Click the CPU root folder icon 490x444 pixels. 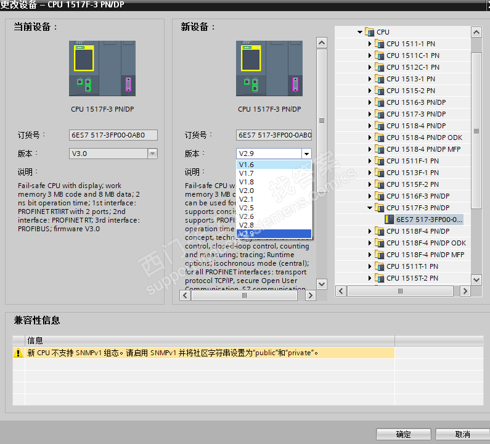(x=369, y=32)
